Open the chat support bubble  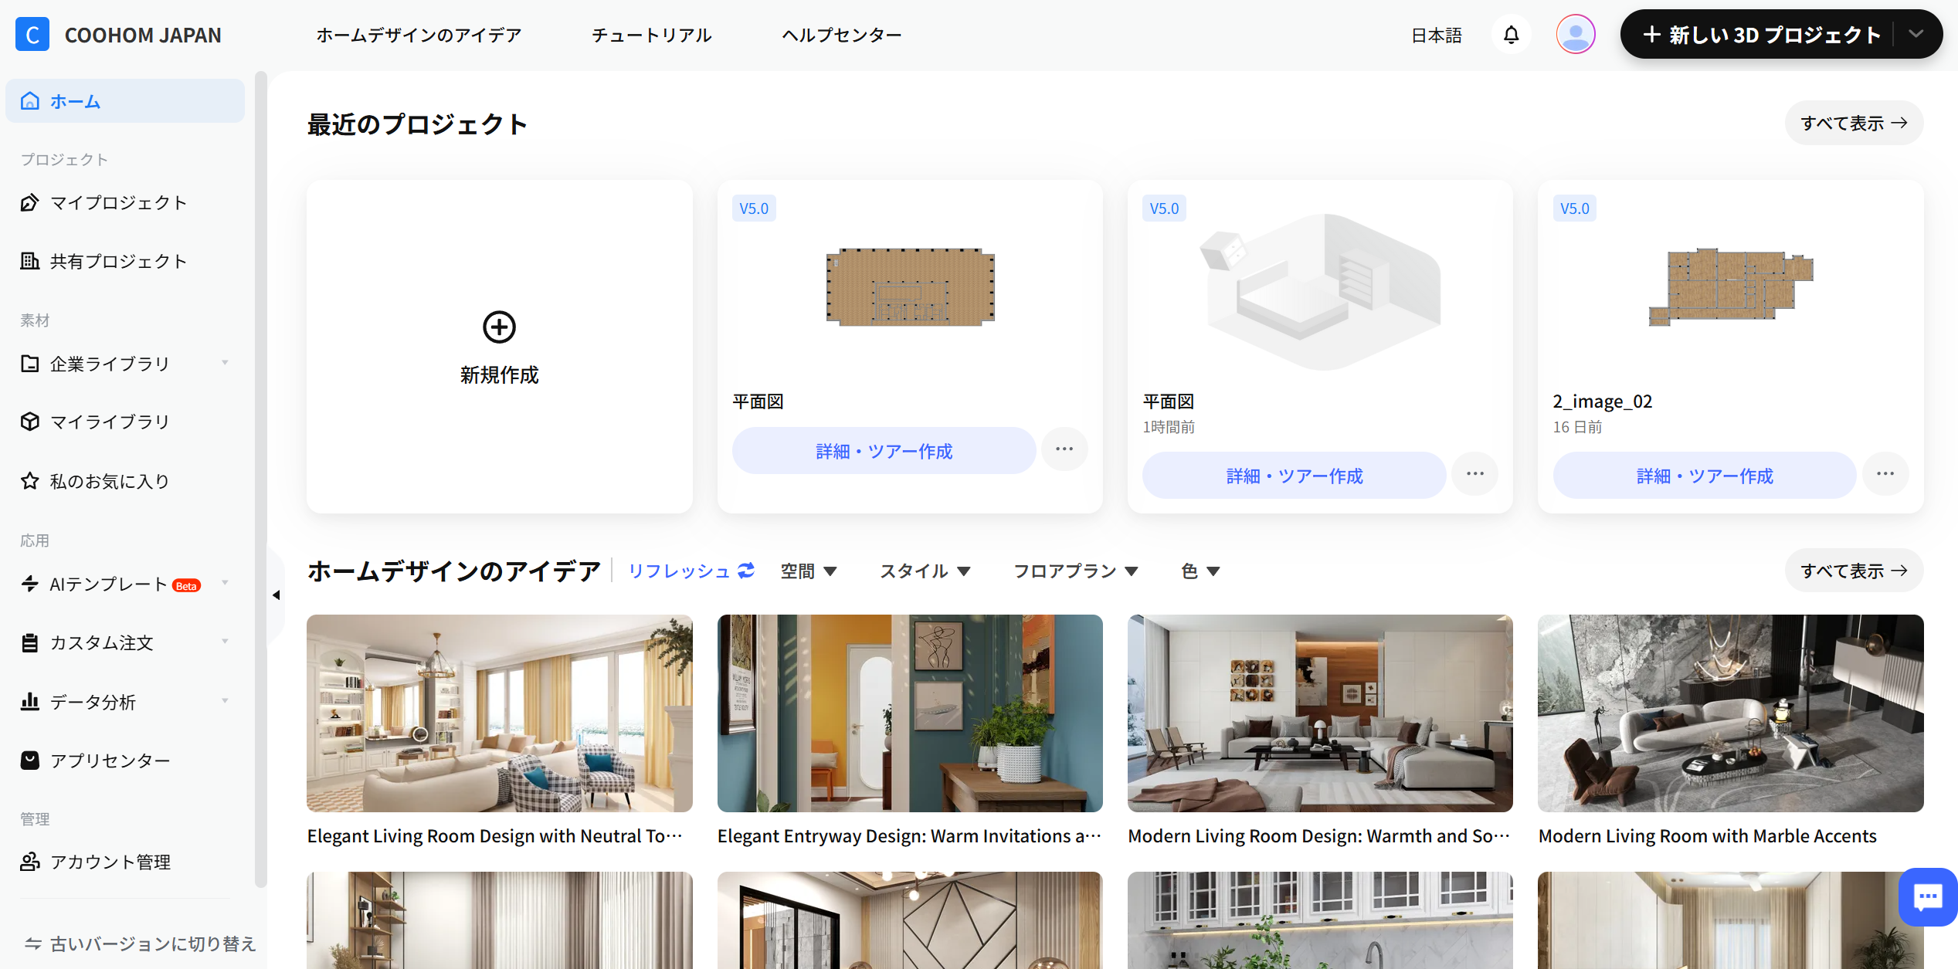[1927, 897]
